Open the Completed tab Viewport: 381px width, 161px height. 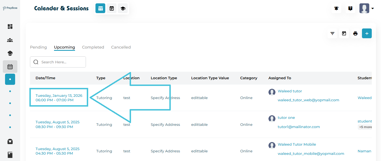click(93, 47)
